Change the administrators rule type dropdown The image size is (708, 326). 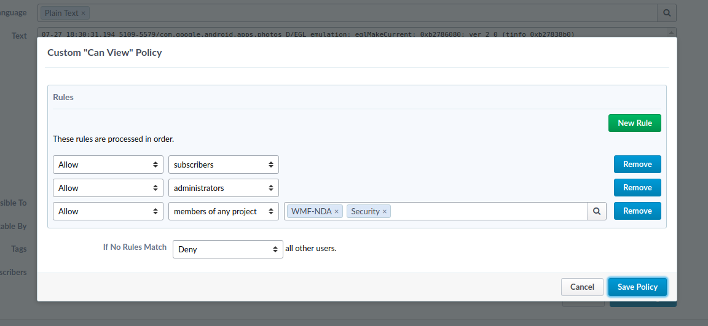[x=224, y=188]
